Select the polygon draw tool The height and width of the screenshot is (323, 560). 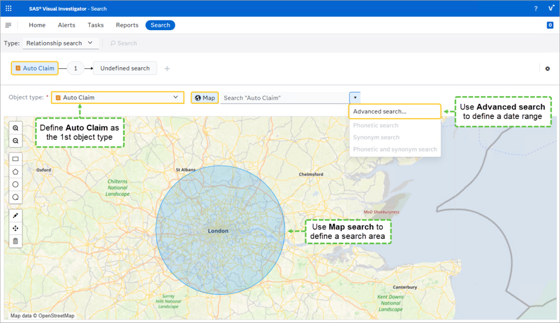[x=16, y=171]
